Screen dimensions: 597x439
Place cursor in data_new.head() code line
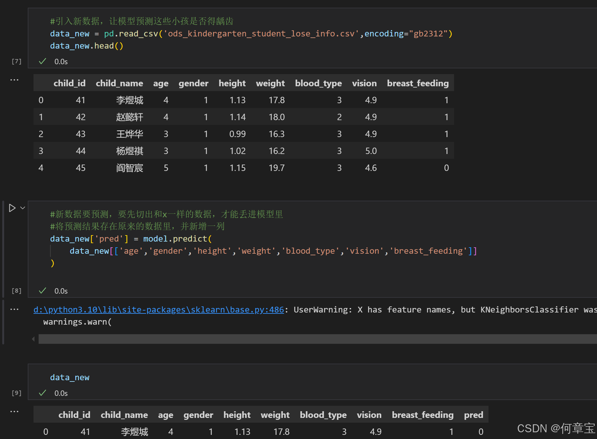pyautogui.click(x=86, y=46)
